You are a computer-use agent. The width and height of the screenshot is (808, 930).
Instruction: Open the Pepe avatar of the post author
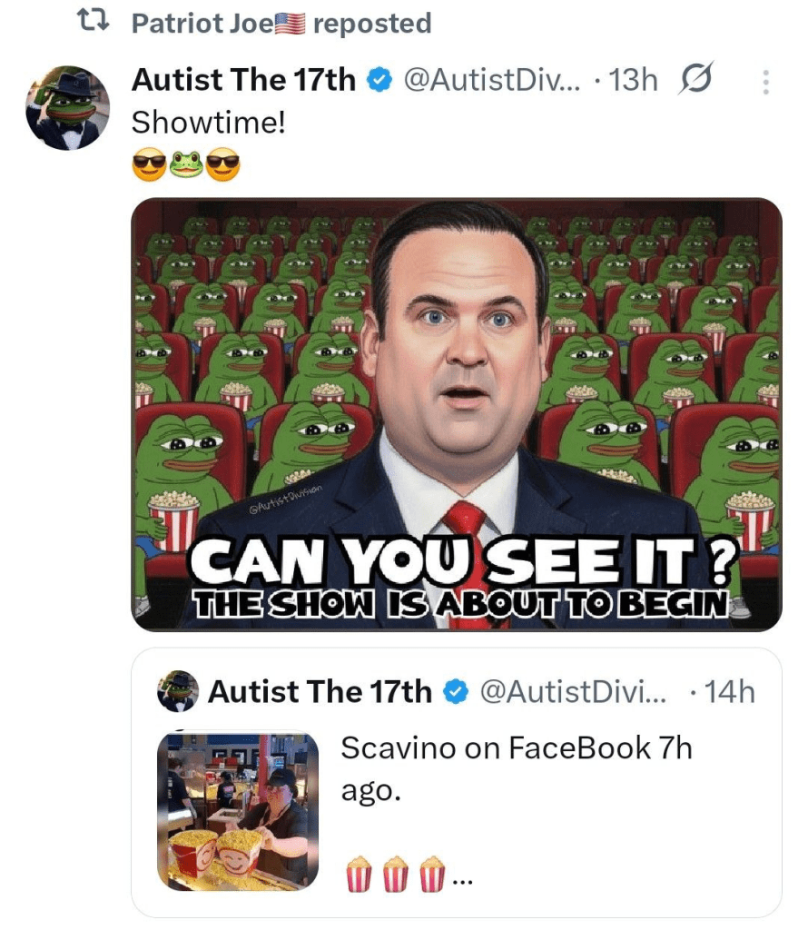[x=68, y=109]
